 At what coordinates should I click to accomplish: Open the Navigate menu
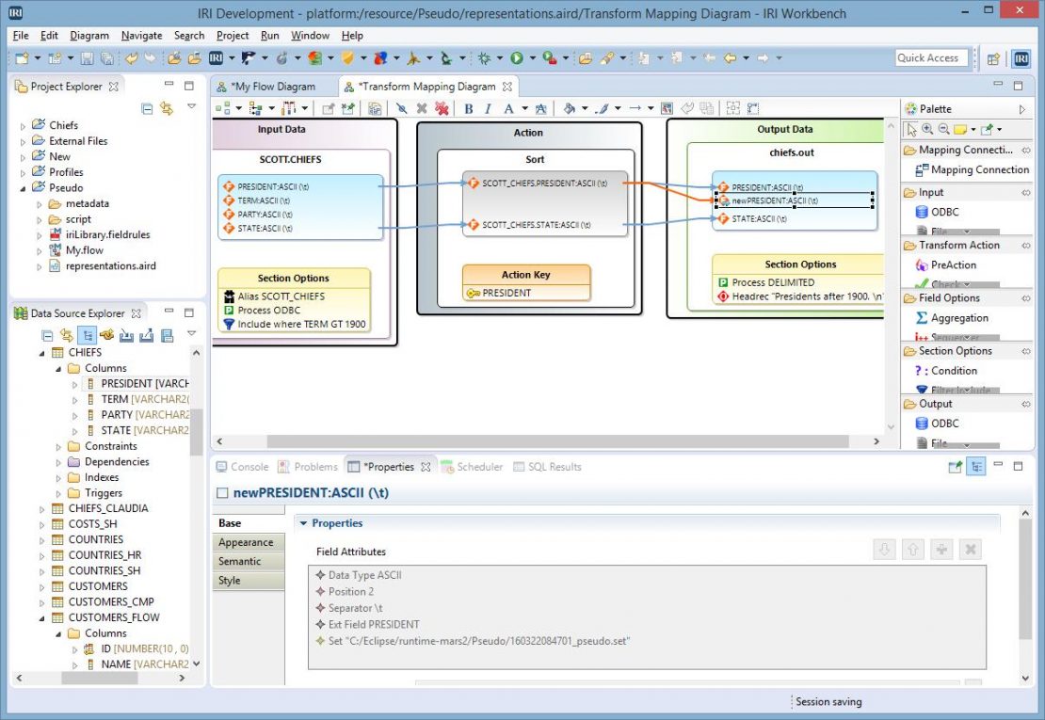141,36
